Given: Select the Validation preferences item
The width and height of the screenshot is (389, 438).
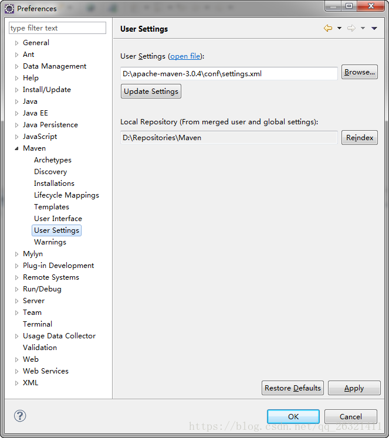Looking at the screenshot, I should 40,348.
